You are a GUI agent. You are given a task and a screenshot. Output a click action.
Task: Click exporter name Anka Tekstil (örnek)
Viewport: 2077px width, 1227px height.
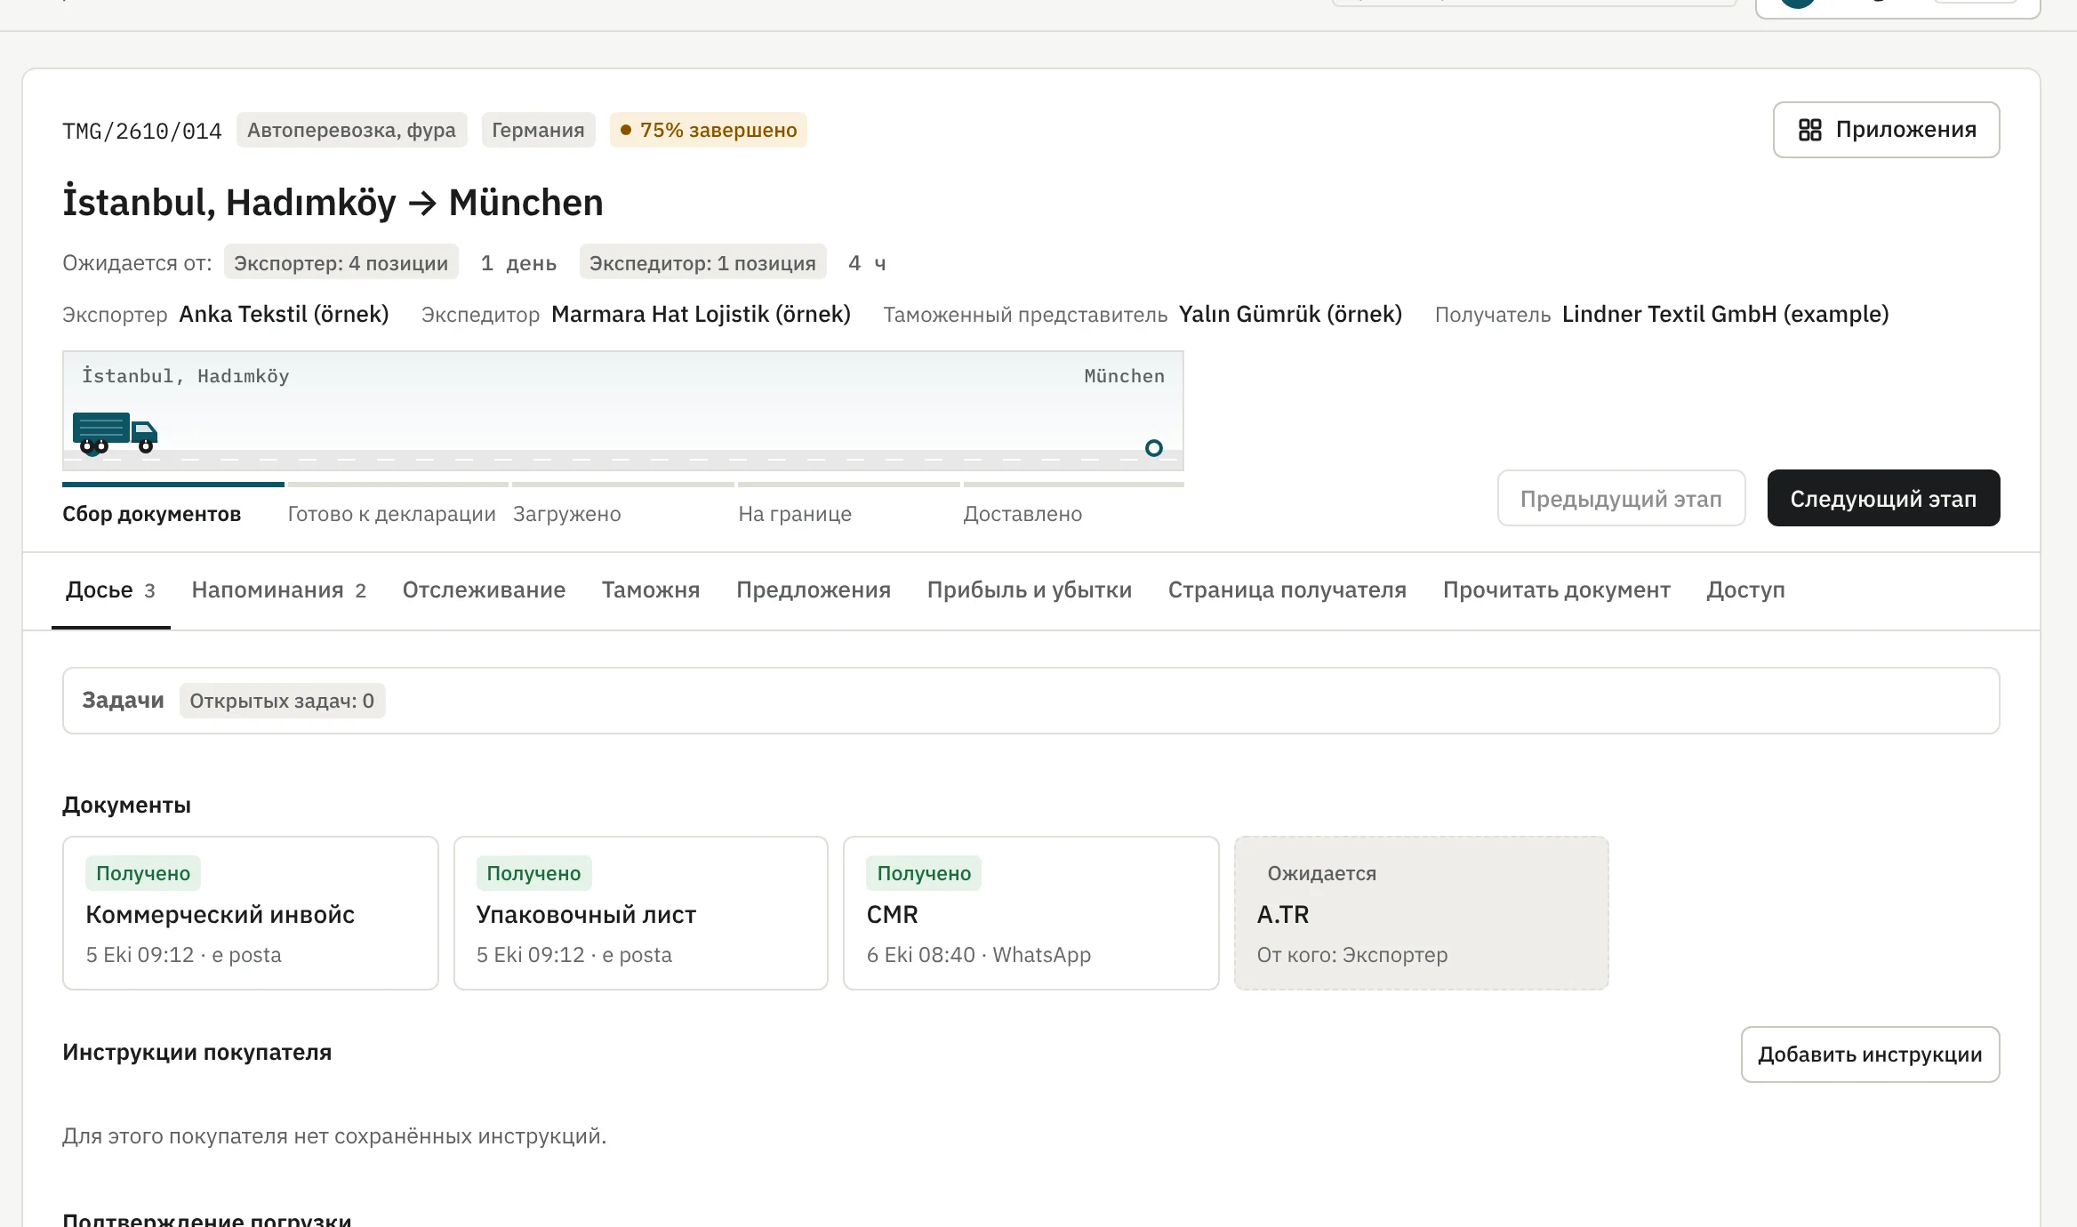[x=285, y=314]
